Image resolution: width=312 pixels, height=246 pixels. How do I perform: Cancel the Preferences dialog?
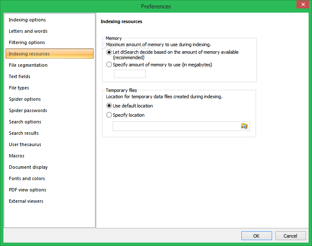291,236
